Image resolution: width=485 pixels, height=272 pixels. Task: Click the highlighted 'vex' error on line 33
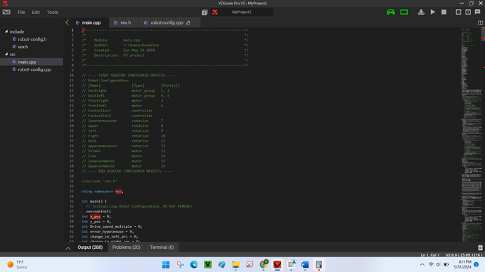(x=118, y=191)
